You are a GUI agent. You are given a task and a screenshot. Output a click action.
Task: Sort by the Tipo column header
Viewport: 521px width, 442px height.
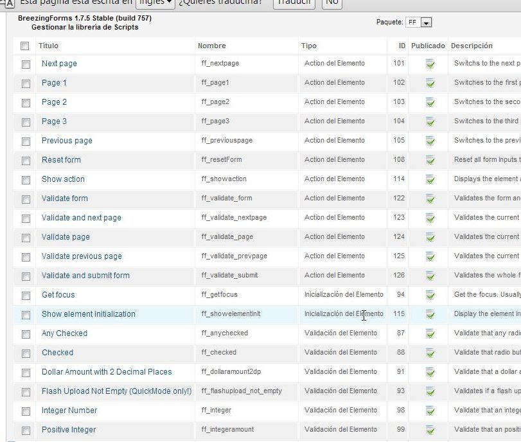click(x=308, y=46)
